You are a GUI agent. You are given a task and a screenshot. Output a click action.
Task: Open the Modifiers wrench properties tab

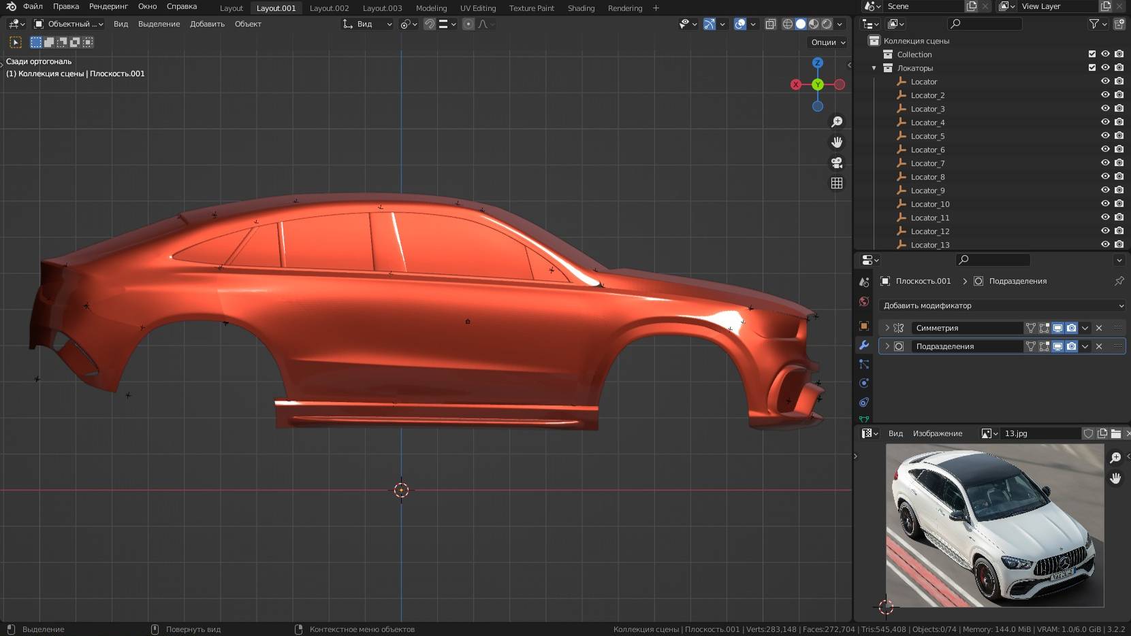864,345
